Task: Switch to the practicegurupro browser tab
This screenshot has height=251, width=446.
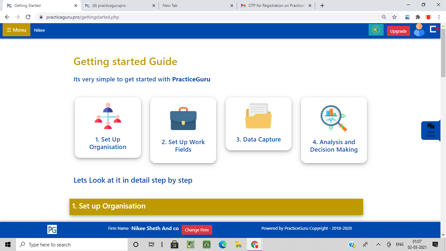Action: tap(119, 6)
